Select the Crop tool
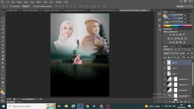This screenshot has width=194, height=109. (3, 29)
